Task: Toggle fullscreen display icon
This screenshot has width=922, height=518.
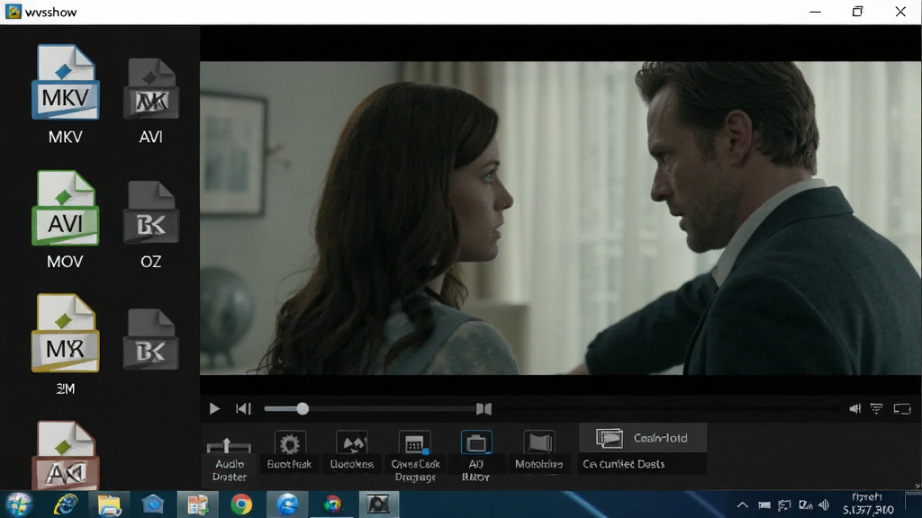Action: [x=902, y=409]
